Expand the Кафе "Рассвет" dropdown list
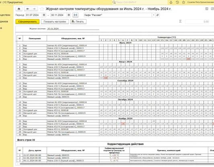This screenshot has height=167, width=214. (154, 15)
